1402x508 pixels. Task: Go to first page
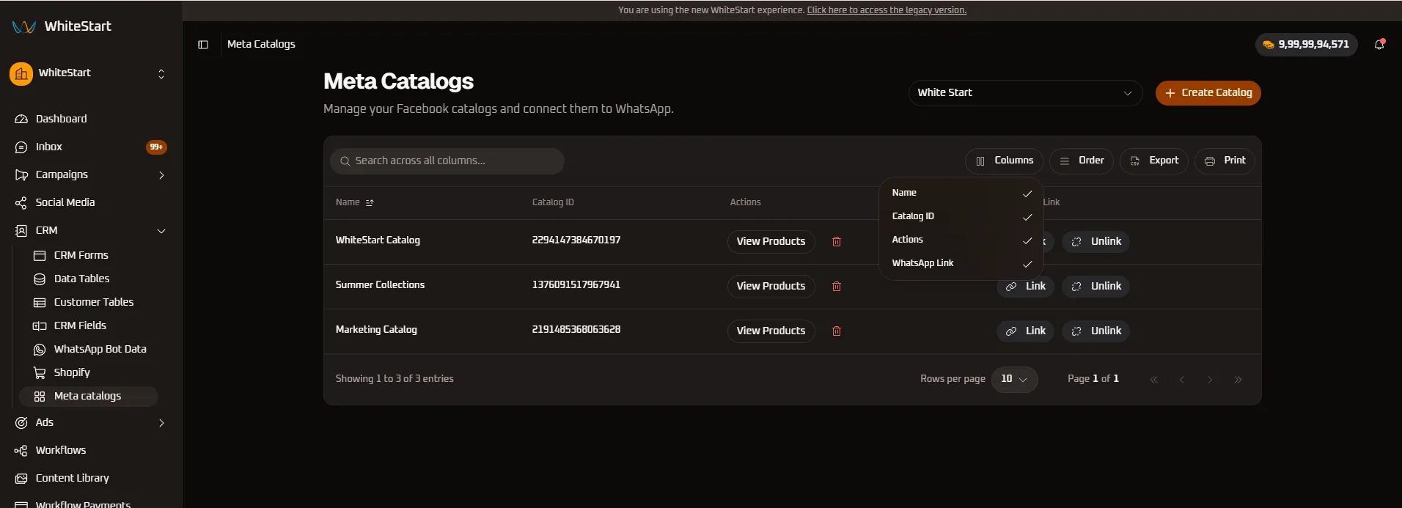(1154, 380)
